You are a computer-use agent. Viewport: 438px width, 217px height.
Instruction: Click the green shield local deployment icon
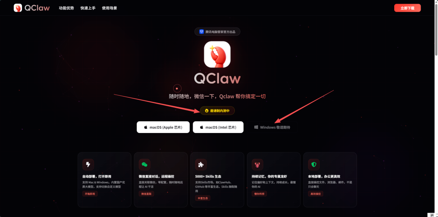pos(313,165)
